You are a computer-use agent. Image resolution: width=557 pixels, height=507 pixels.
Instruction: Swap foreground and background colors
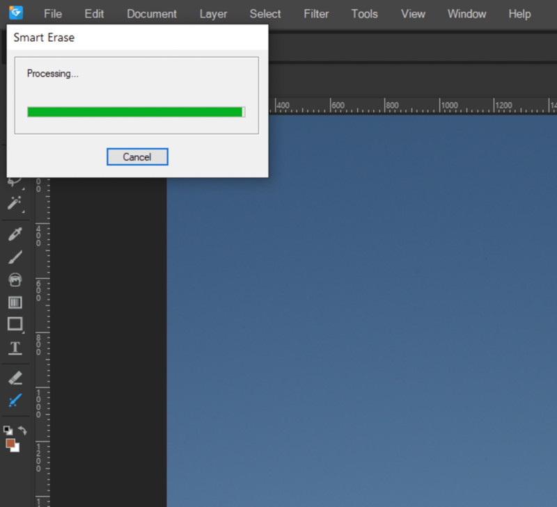click(x=22, y=430)
